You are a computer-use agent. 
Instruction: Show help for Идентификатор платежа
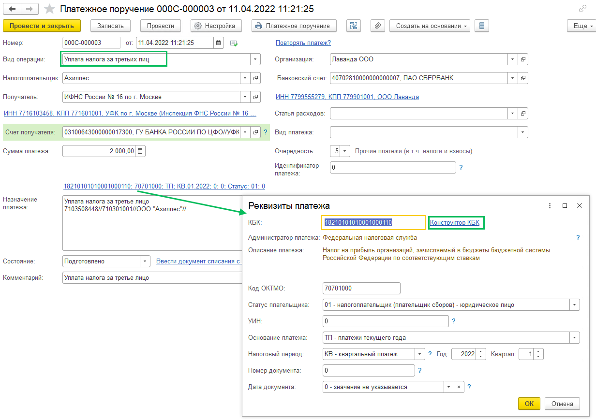click(461, 168)
